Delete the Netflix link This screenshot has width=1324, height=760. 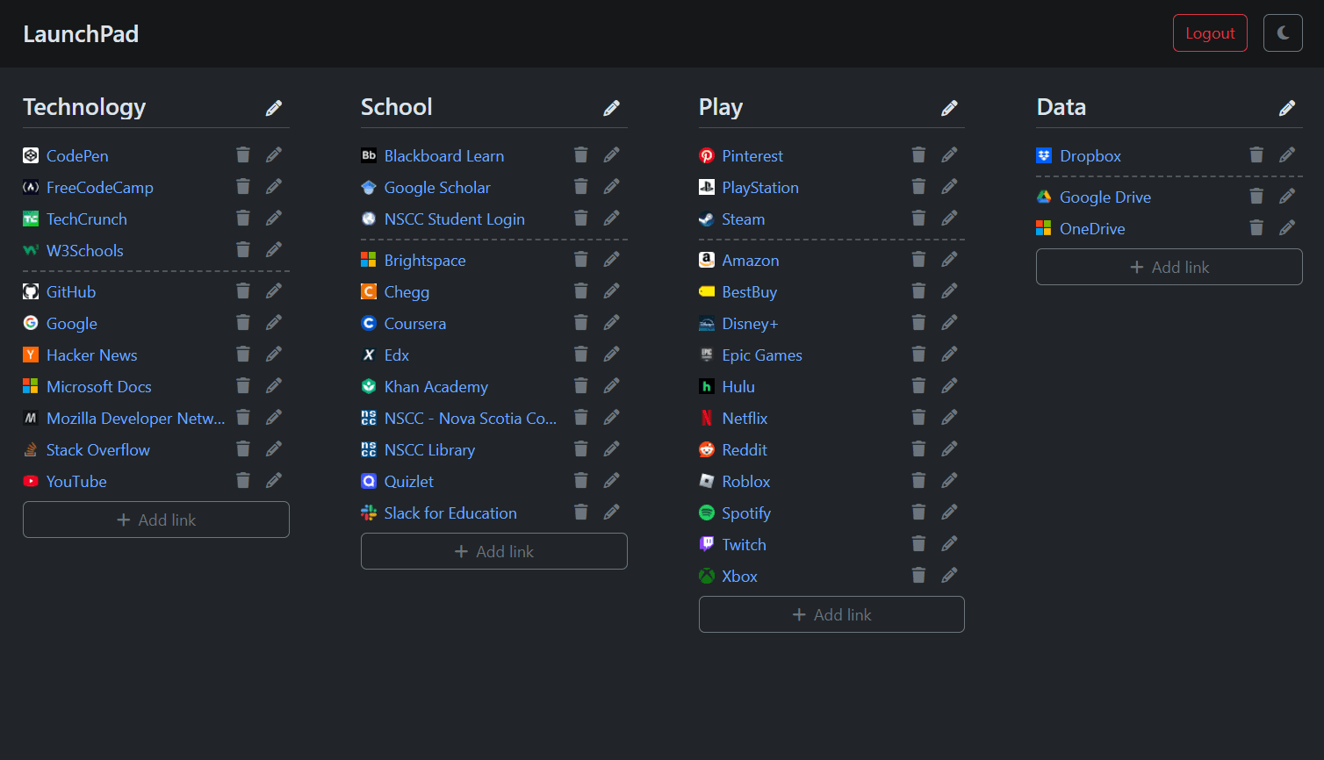click(x=918, y=417)
